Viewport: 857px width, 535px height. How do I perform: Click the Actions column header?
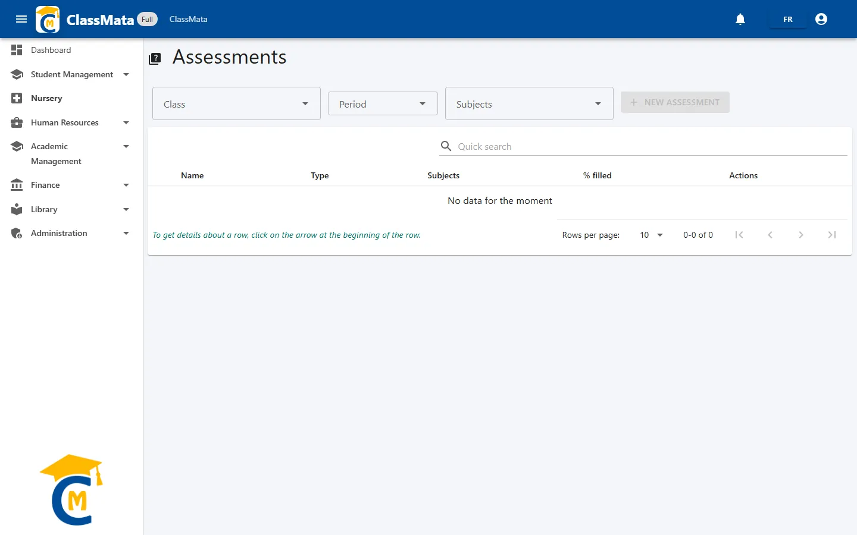(x=743, y=175)
